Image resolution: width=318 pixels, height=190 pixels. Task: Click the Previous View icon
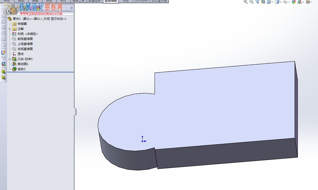257,2
